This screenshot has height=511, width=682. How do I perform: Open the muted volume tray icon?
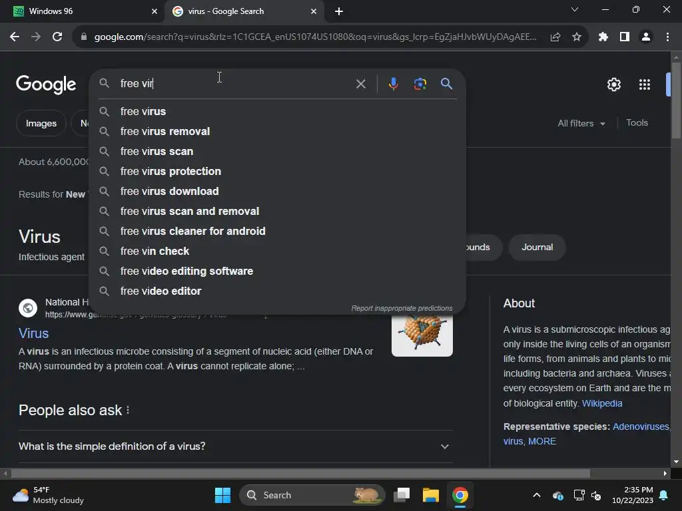pos(596,495)
